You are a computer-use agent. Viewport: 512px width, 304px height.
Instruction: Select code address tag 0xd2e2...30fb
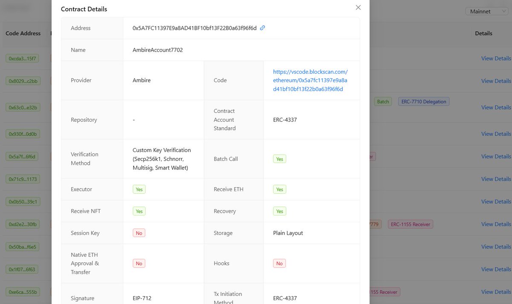[x=23, y=224]
